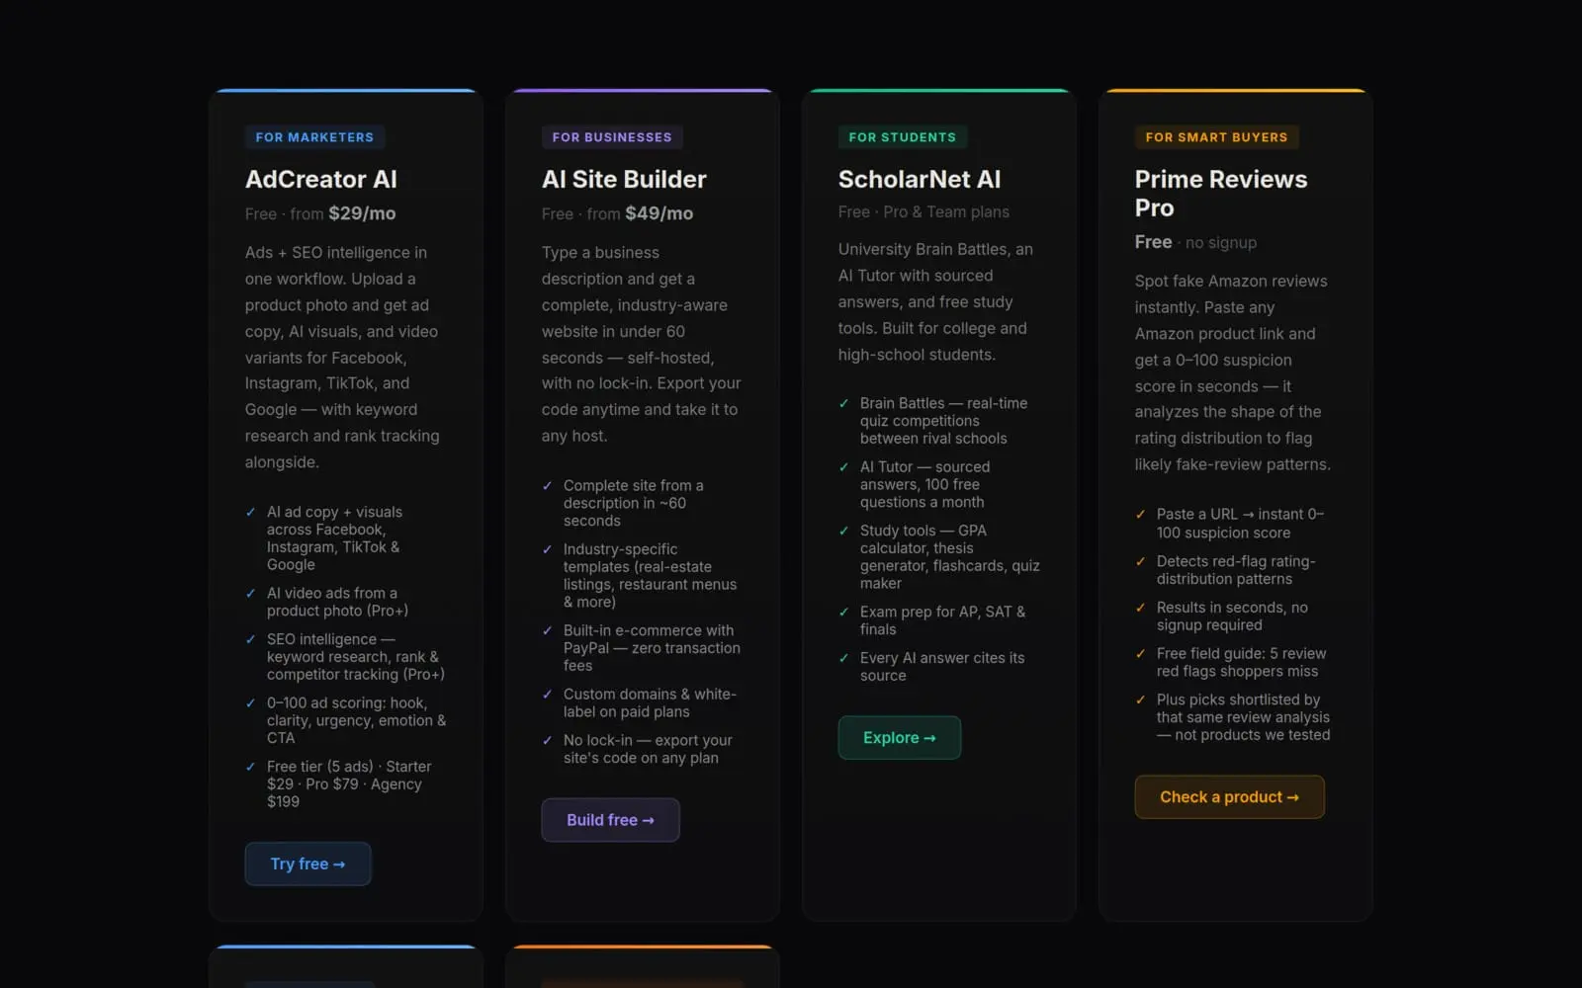The image size is (1582, 988).
Task: Click checkmark beside 'AI ad copy + visuals'
Action: pyautogui.click(x=251, y=512)
